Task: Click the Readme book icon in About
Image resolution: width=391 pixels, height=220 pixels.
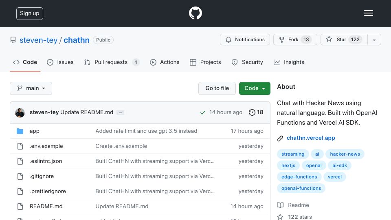Action: point(280,205)
